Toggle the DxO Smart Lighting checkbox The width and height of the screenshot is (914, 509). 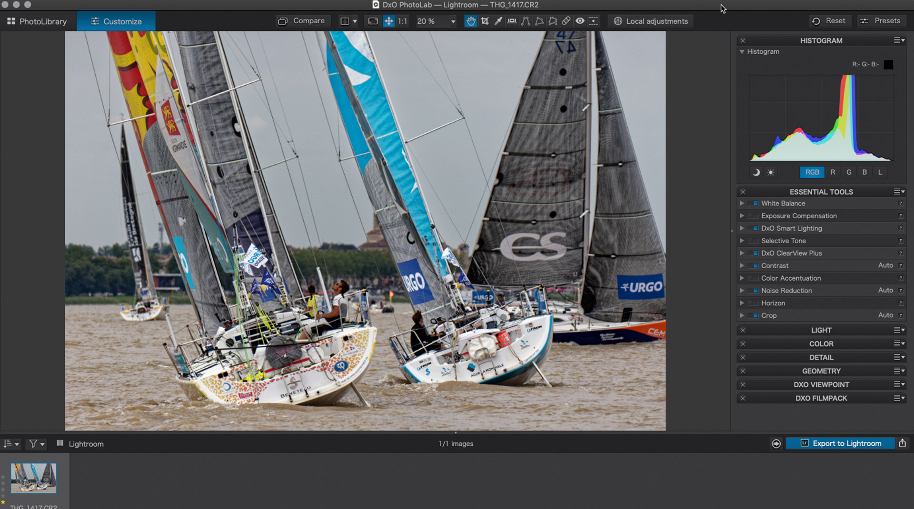click(755, 228)
